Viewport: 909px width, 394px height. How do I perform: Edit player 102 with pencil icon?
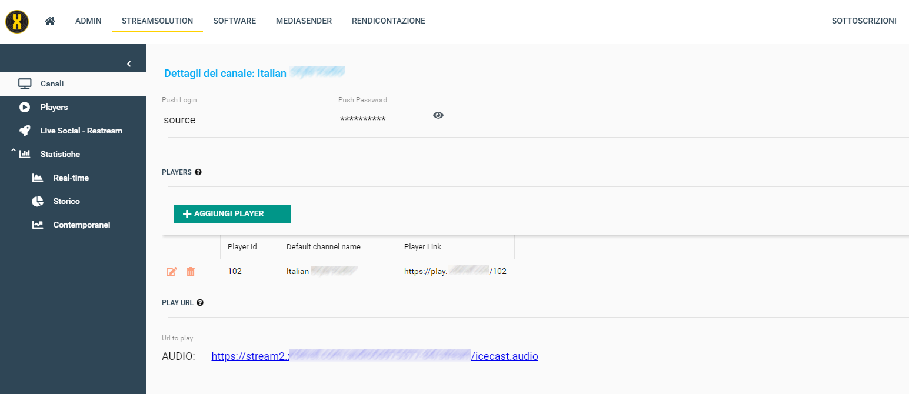(172, 272)
